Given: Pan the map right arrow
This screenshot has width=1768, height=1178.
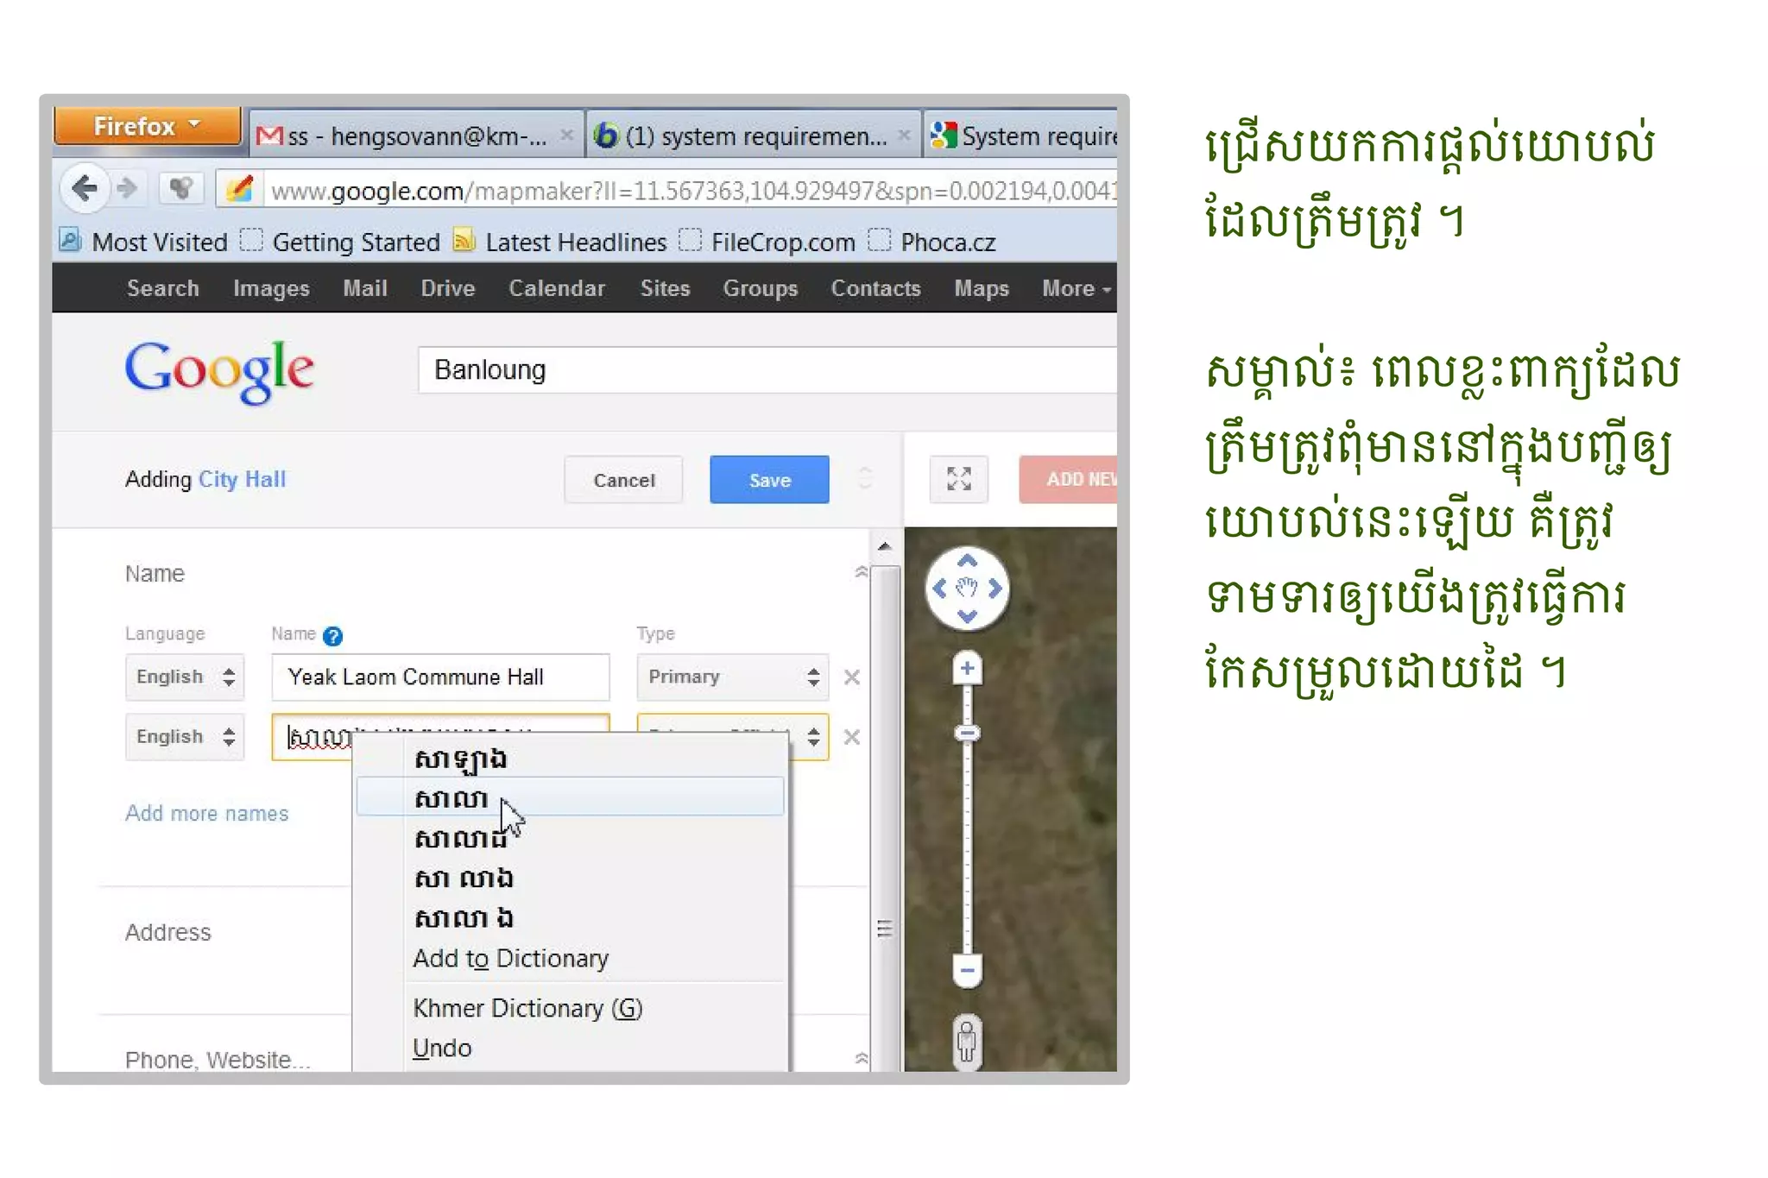Looking at the screenshot, I should 995,589.
